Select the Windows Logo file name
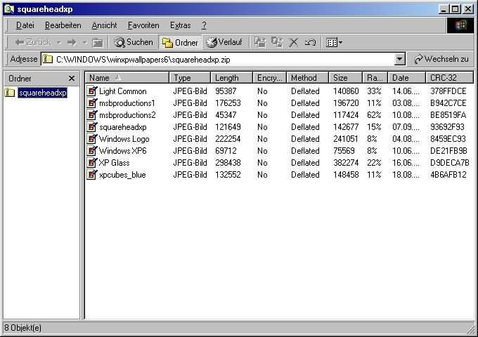This screenshot has width=478, height=337. (124, 139)
